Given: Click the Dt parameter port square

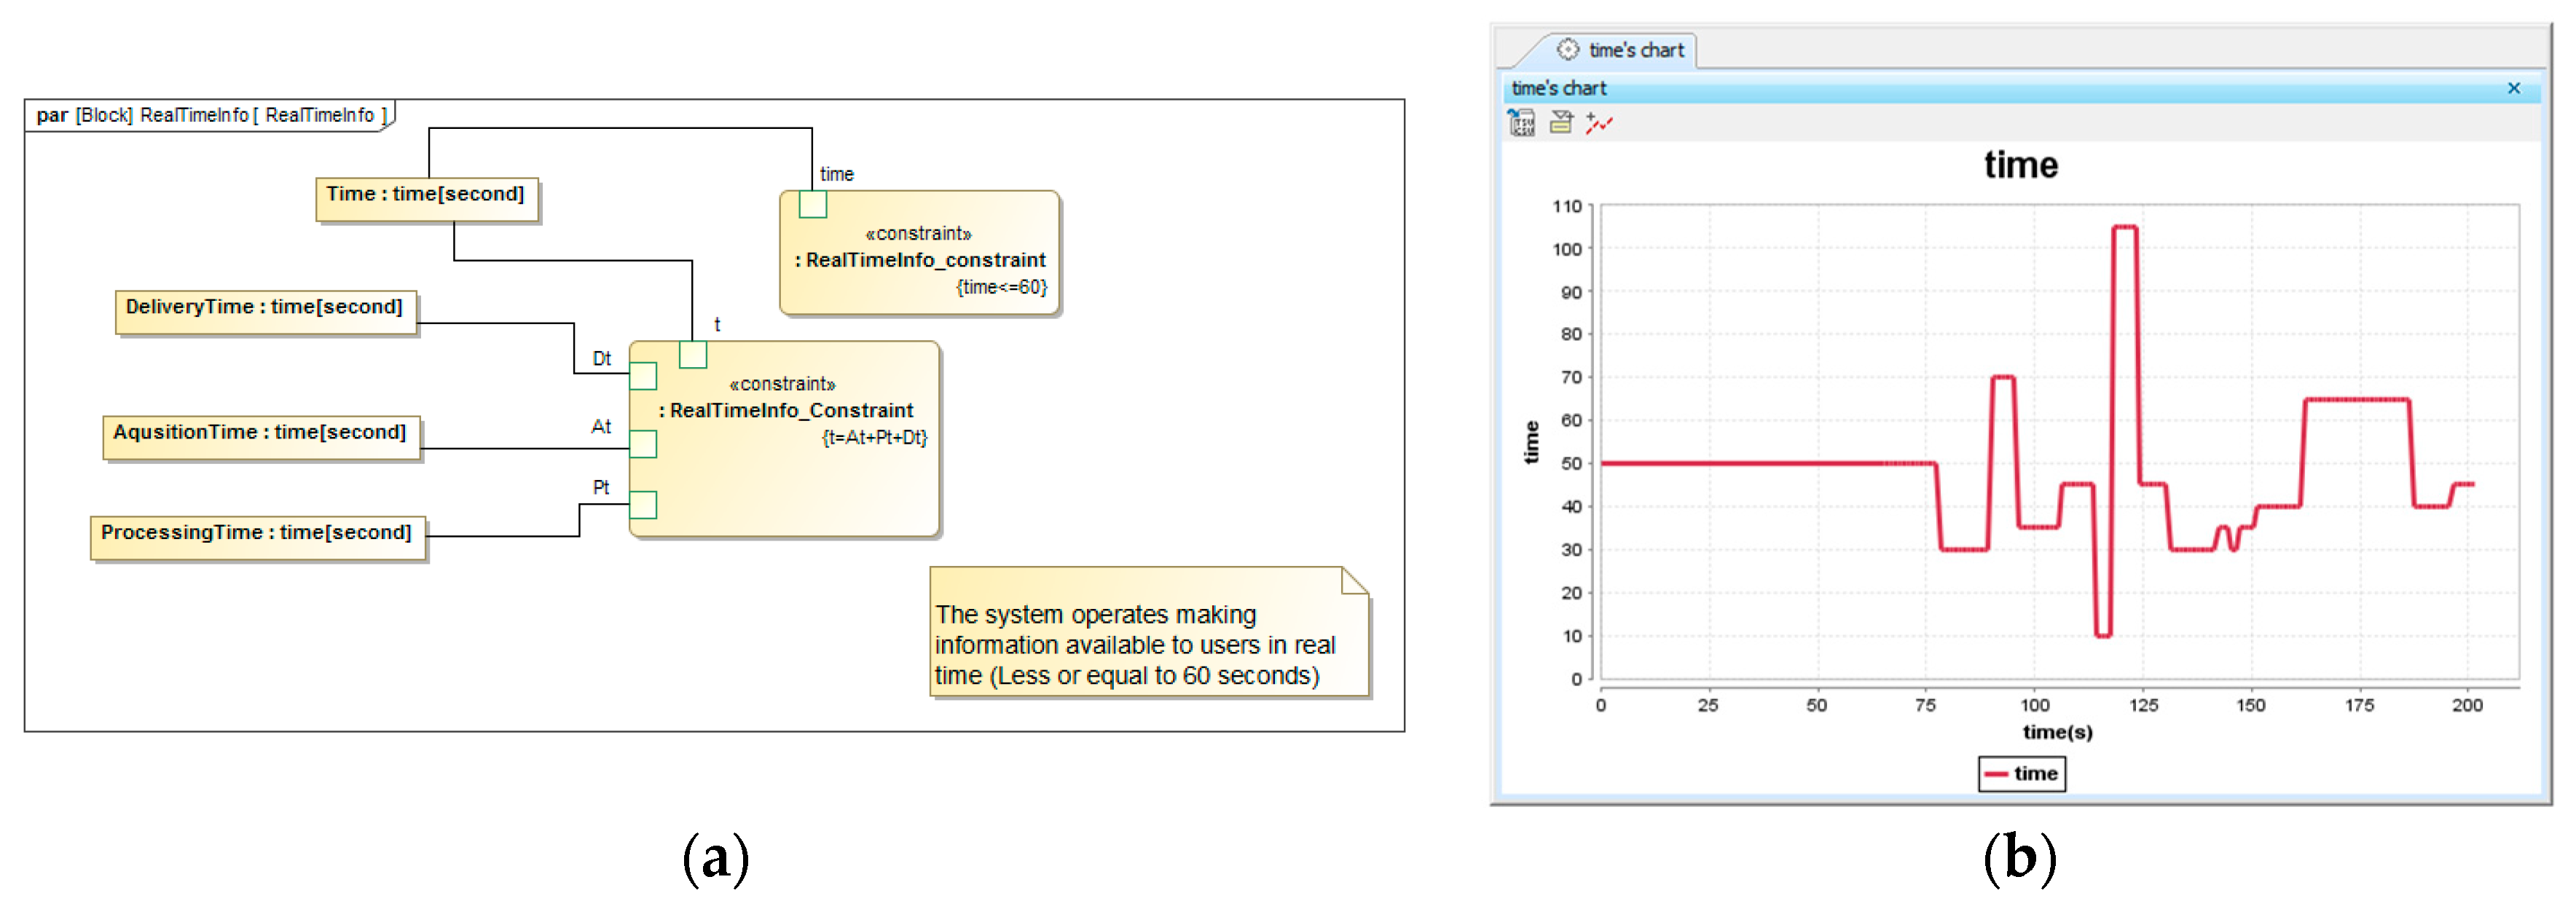Looking at the screenshot, I should click(643, 376).
